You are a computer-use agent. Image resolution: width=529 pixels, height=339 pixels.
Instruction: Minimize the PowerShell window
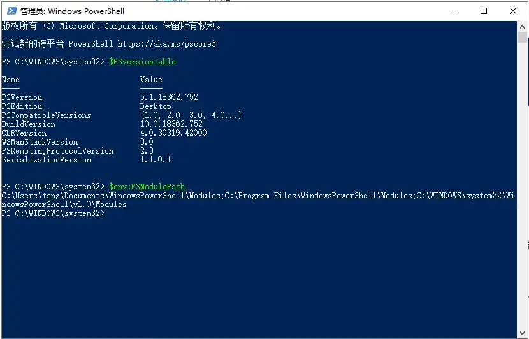[455, 11]
